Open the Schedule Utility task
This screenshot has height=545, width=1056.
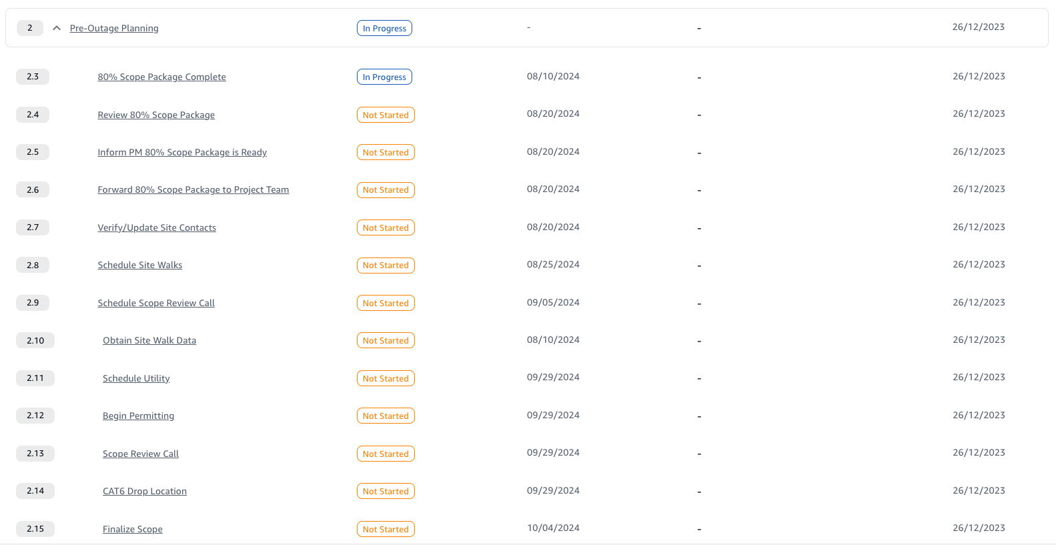(136, 378)
